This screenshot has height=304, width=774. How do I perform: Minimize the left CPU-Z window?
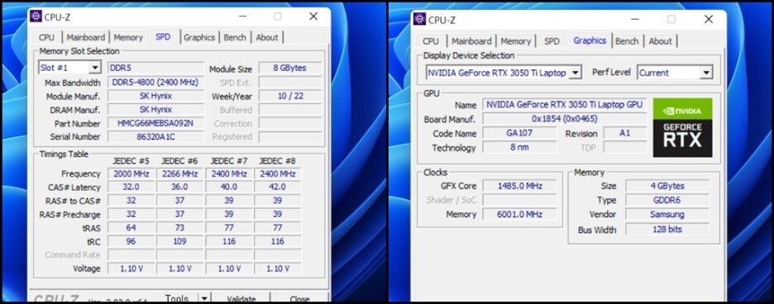(242, 17)
